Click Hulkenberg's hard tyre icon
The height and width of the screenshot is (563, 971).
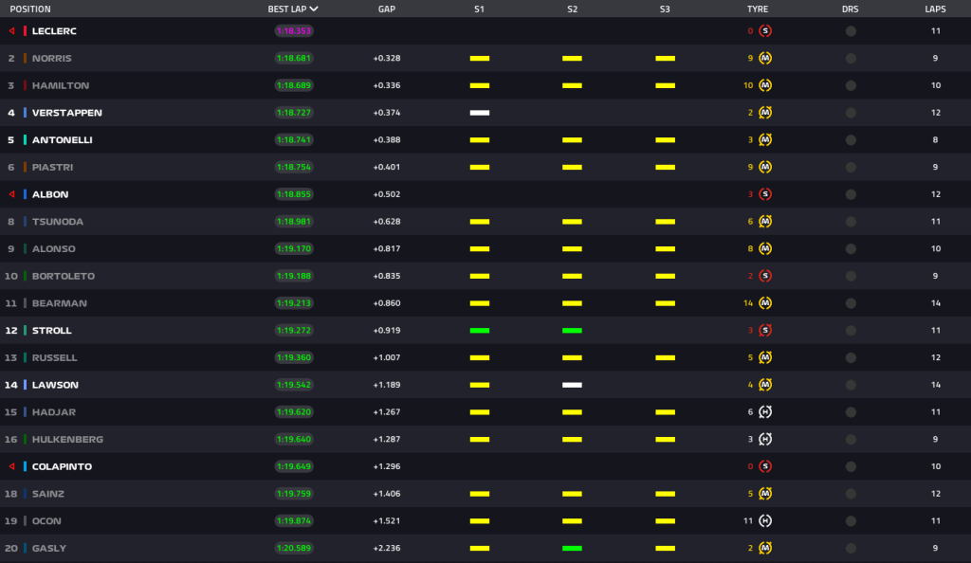point(765,439)
